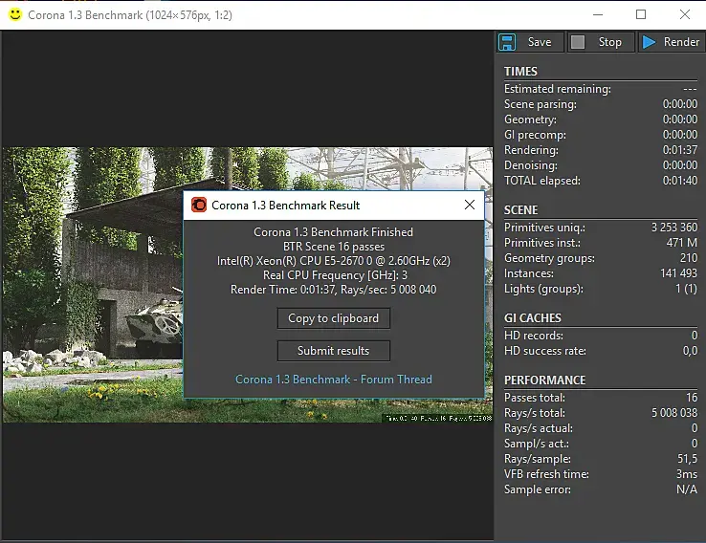Screen dimensions: 706x543
Task: Click the TIMES section heading
Action: (520, 72)
